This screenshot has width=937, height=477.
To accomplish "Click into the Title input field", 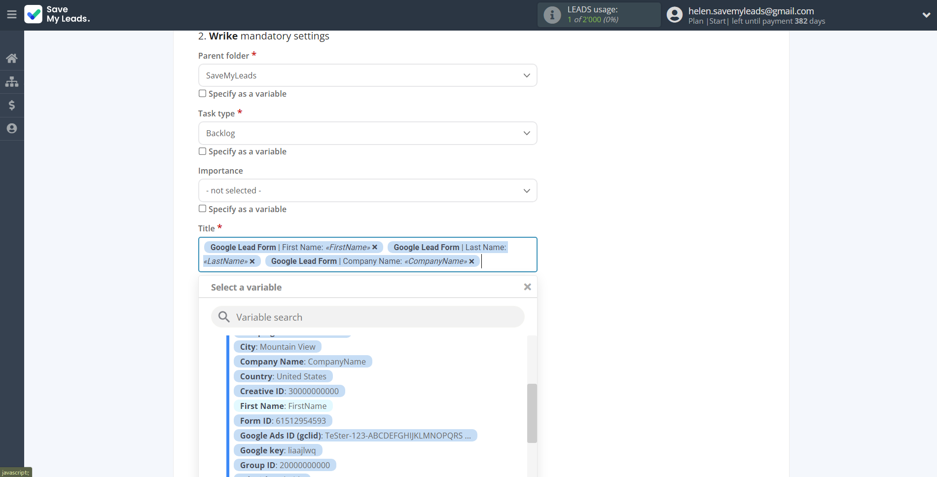I will point(367,255).
